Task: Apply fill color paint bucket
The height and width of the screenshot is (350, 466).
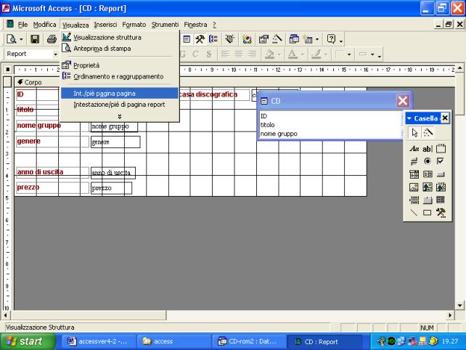Action: [269, 54]
